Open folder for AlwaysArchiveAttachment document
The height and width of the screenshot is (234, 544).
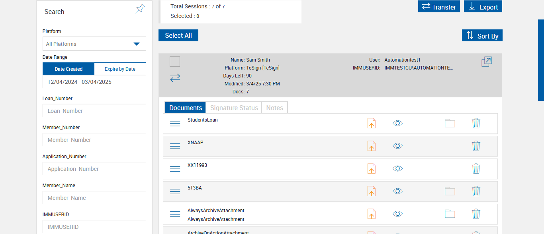[450, 214]
